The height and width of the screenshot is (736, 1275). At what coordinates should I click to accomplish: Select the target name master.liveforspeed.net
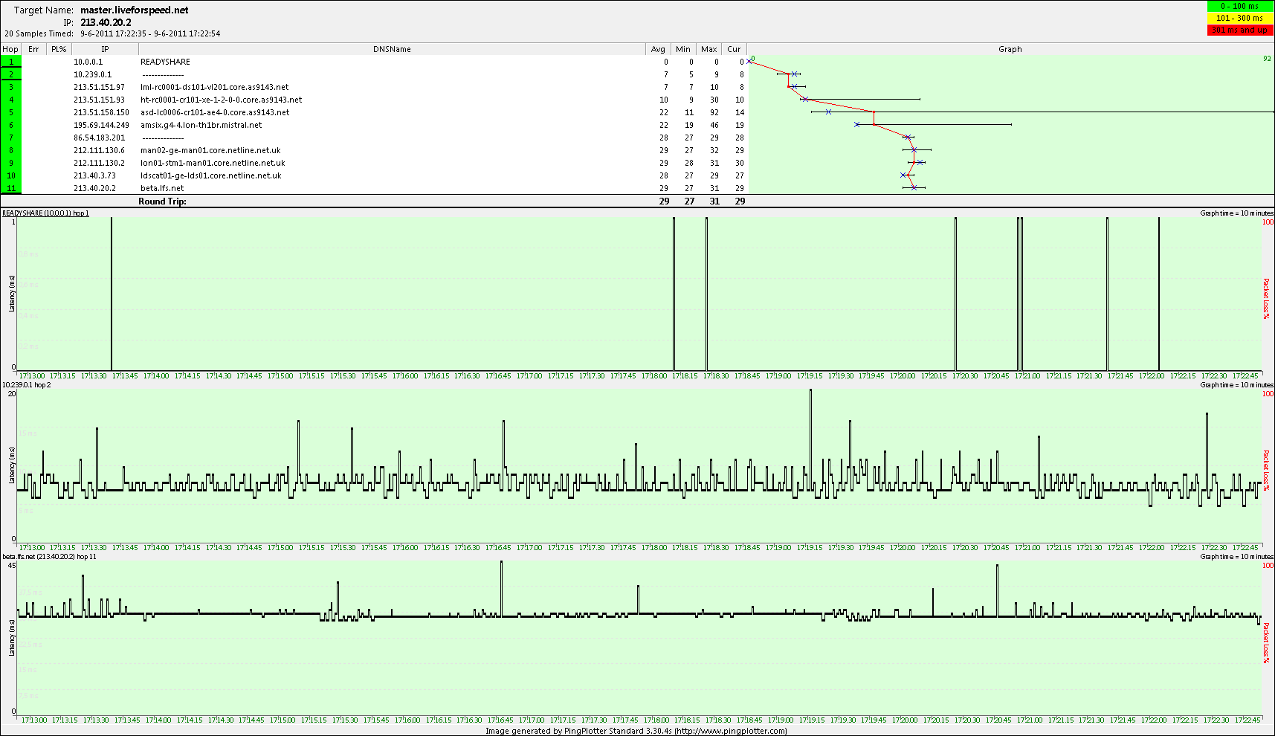(x=135, y=10)
